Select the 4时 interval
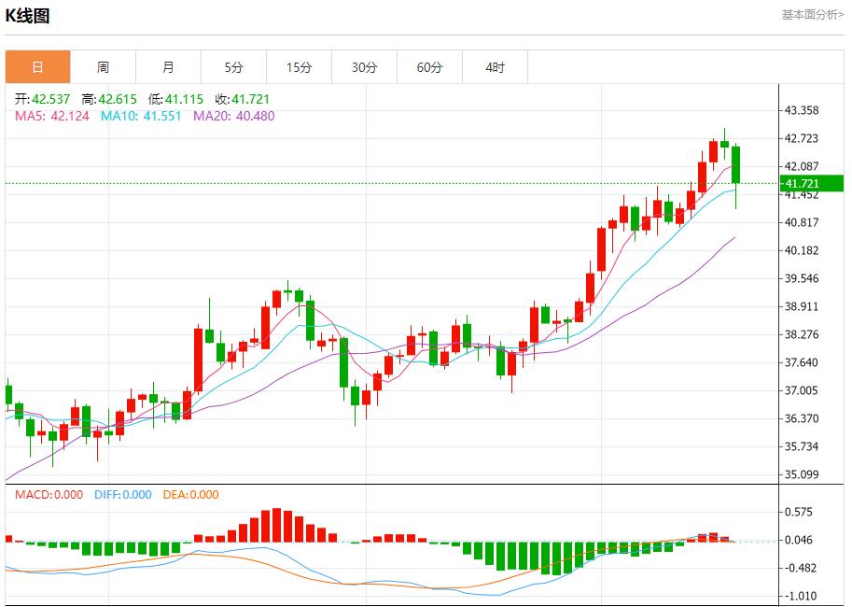This screenshot has width=852, height=607. [495, 66]
